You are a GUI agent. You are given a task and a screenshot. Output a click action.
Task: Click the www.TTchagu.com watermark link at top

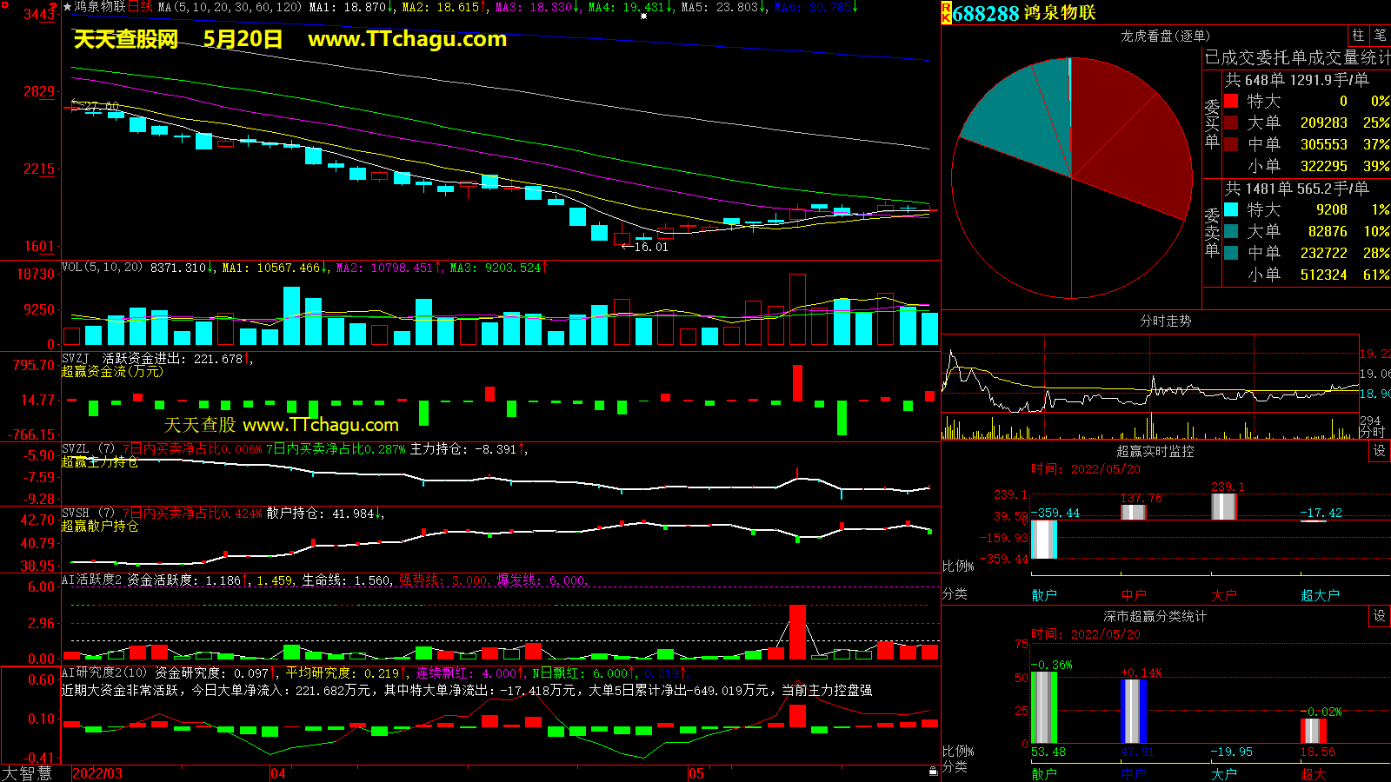[x=407, y=39]
